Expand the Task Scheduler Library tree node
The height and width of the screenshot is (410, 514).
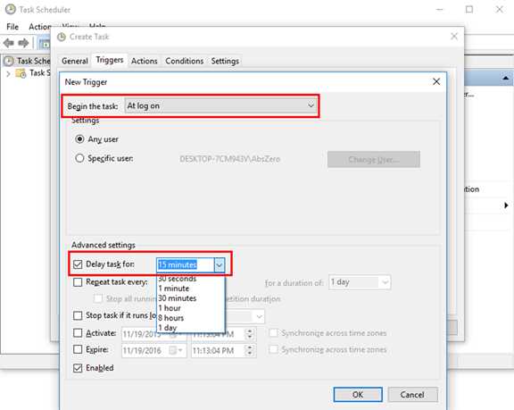[8, 74]
